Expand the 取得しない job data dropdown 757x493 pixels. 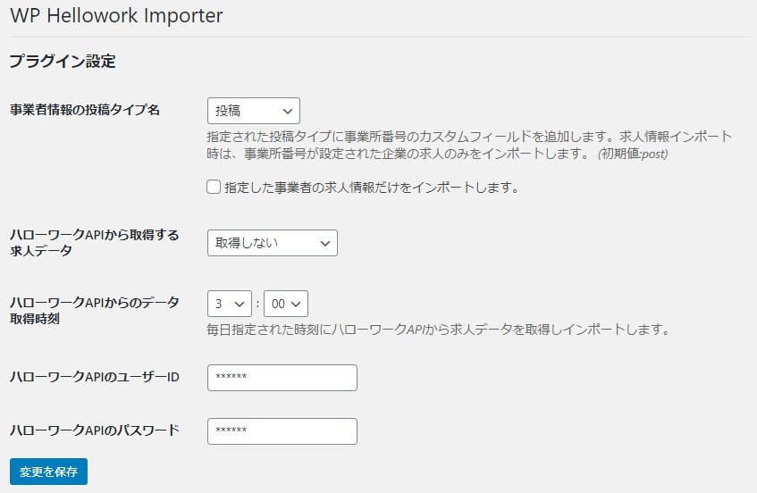pyautogui.click(x=273, y=243)
